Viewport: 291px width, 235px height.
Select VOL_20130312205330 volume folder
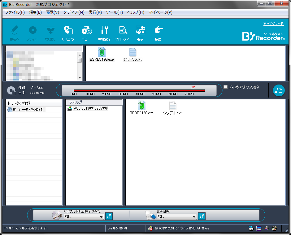[x=88, y=108]
